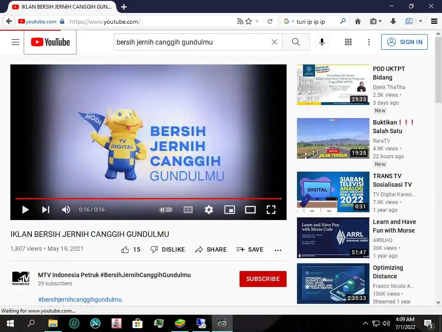Switch to theater mode

click(x=250, y=210)
